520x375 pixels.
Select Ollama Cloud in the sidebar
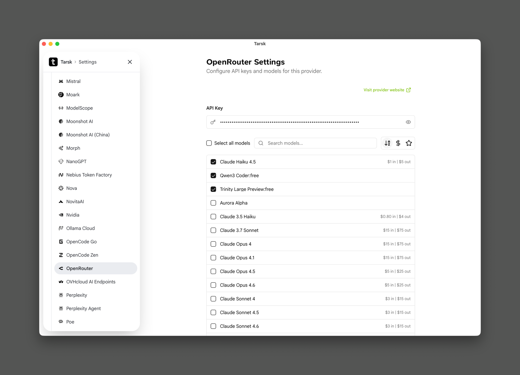tap(80, 228)
